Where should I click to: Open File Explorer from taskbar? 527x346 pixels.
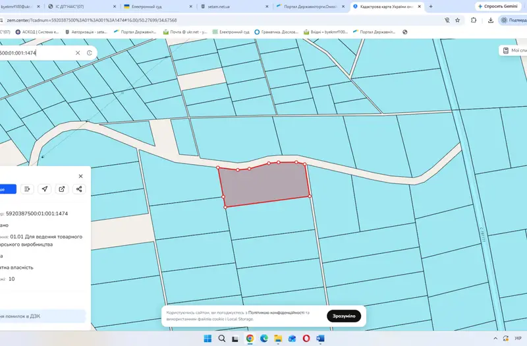tap(278, 338)
